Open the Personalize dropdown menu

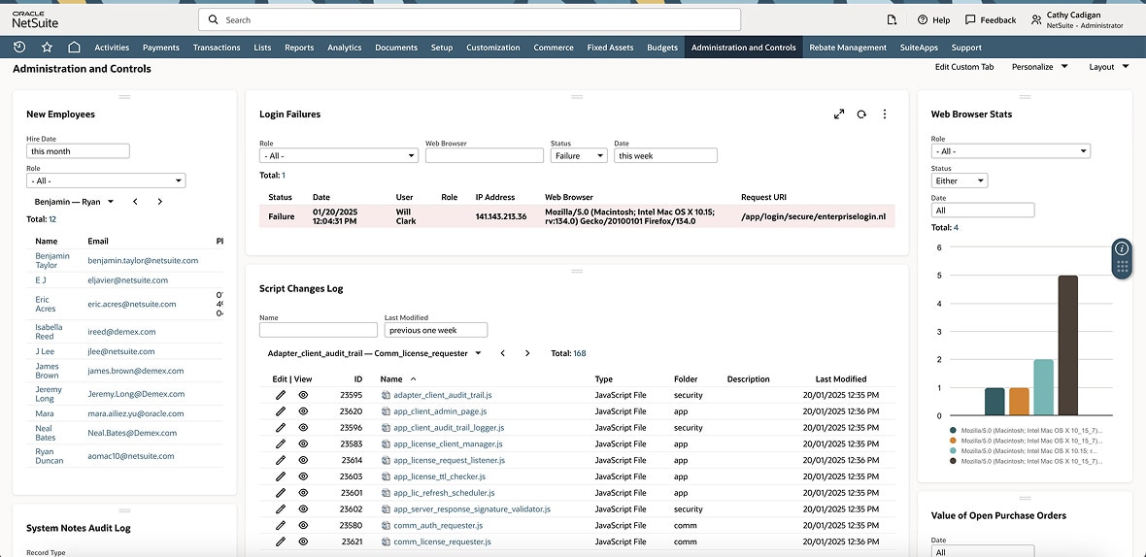1039,67
